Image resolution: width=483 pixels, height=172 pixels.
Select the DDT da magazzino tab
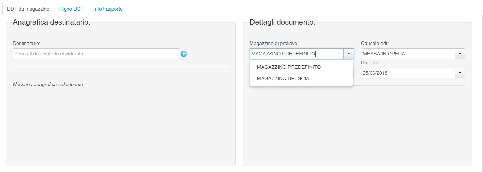click(x=28, y=9)
